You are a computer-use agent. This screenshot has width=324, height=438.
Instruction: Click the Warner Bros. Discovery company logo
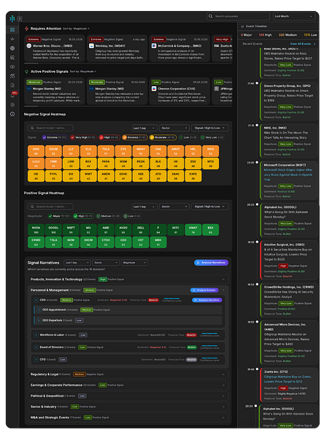(x=28, y=46)
